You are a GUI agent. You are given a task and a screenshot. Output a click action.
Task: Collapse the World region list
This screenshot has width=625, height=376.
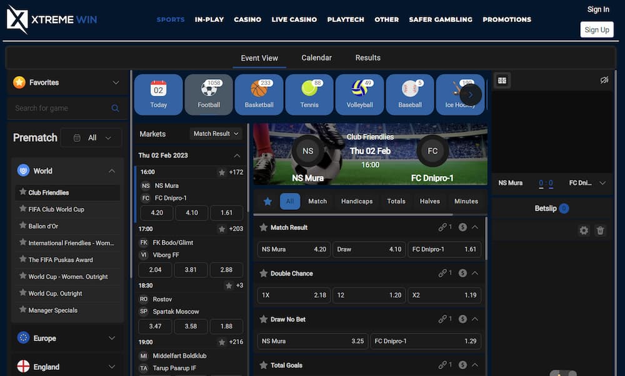(112, 171)
